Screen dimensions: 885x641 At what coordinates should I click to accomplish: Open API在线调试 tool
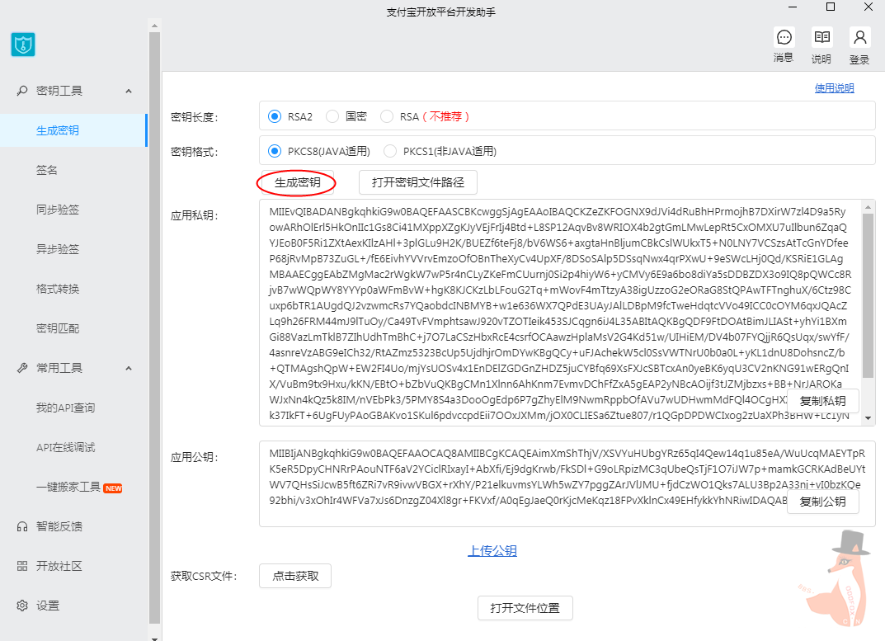point(65,447)
